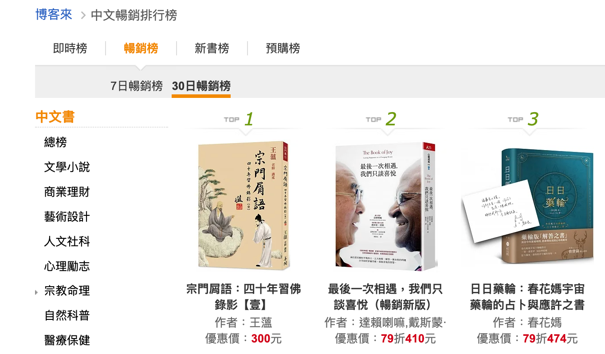Choose 文學小說 in the sidebar
Viewport: 605px width, 354px height.
(x=67, y=167)
